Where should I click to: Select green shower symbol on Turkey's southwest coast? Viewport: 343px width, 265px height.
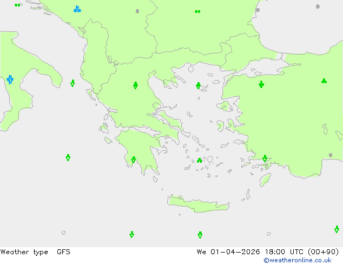coord(265,158)
